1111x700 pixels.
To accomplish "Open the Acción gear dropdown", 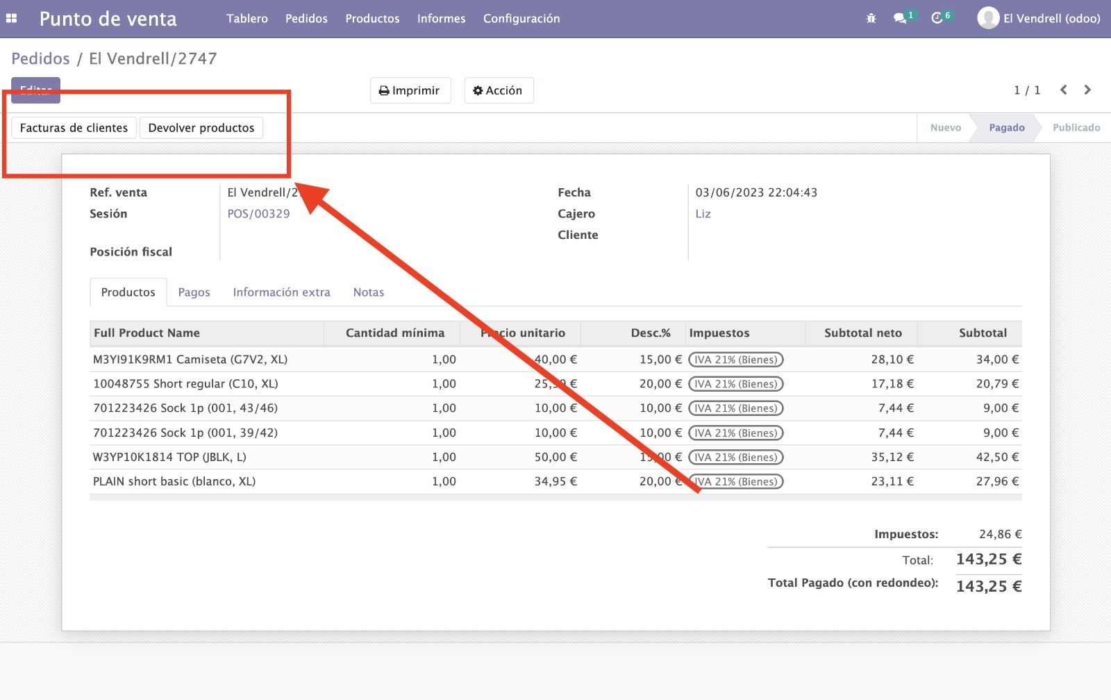I will pos(498,90).
